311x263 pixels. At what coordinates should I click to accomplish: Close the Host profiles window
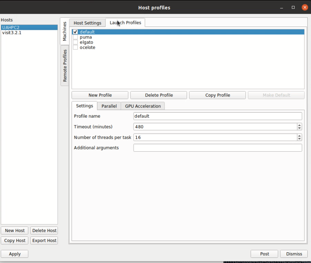point(305,7)
